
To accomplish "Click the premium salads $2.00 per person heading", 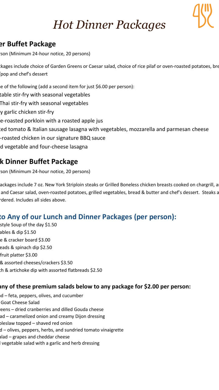I will coord(96,286).
